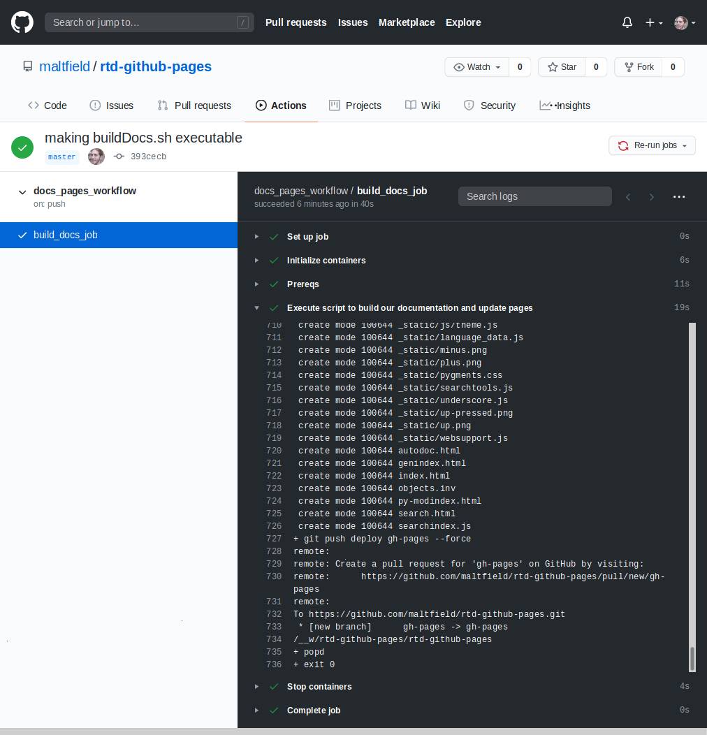The image size is (707, 735).
Task: Open the notifications bell
Action: (x=627, y=22)
